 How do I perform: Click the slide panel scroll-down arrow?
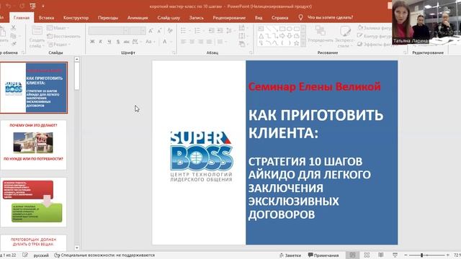pos(77,247)
